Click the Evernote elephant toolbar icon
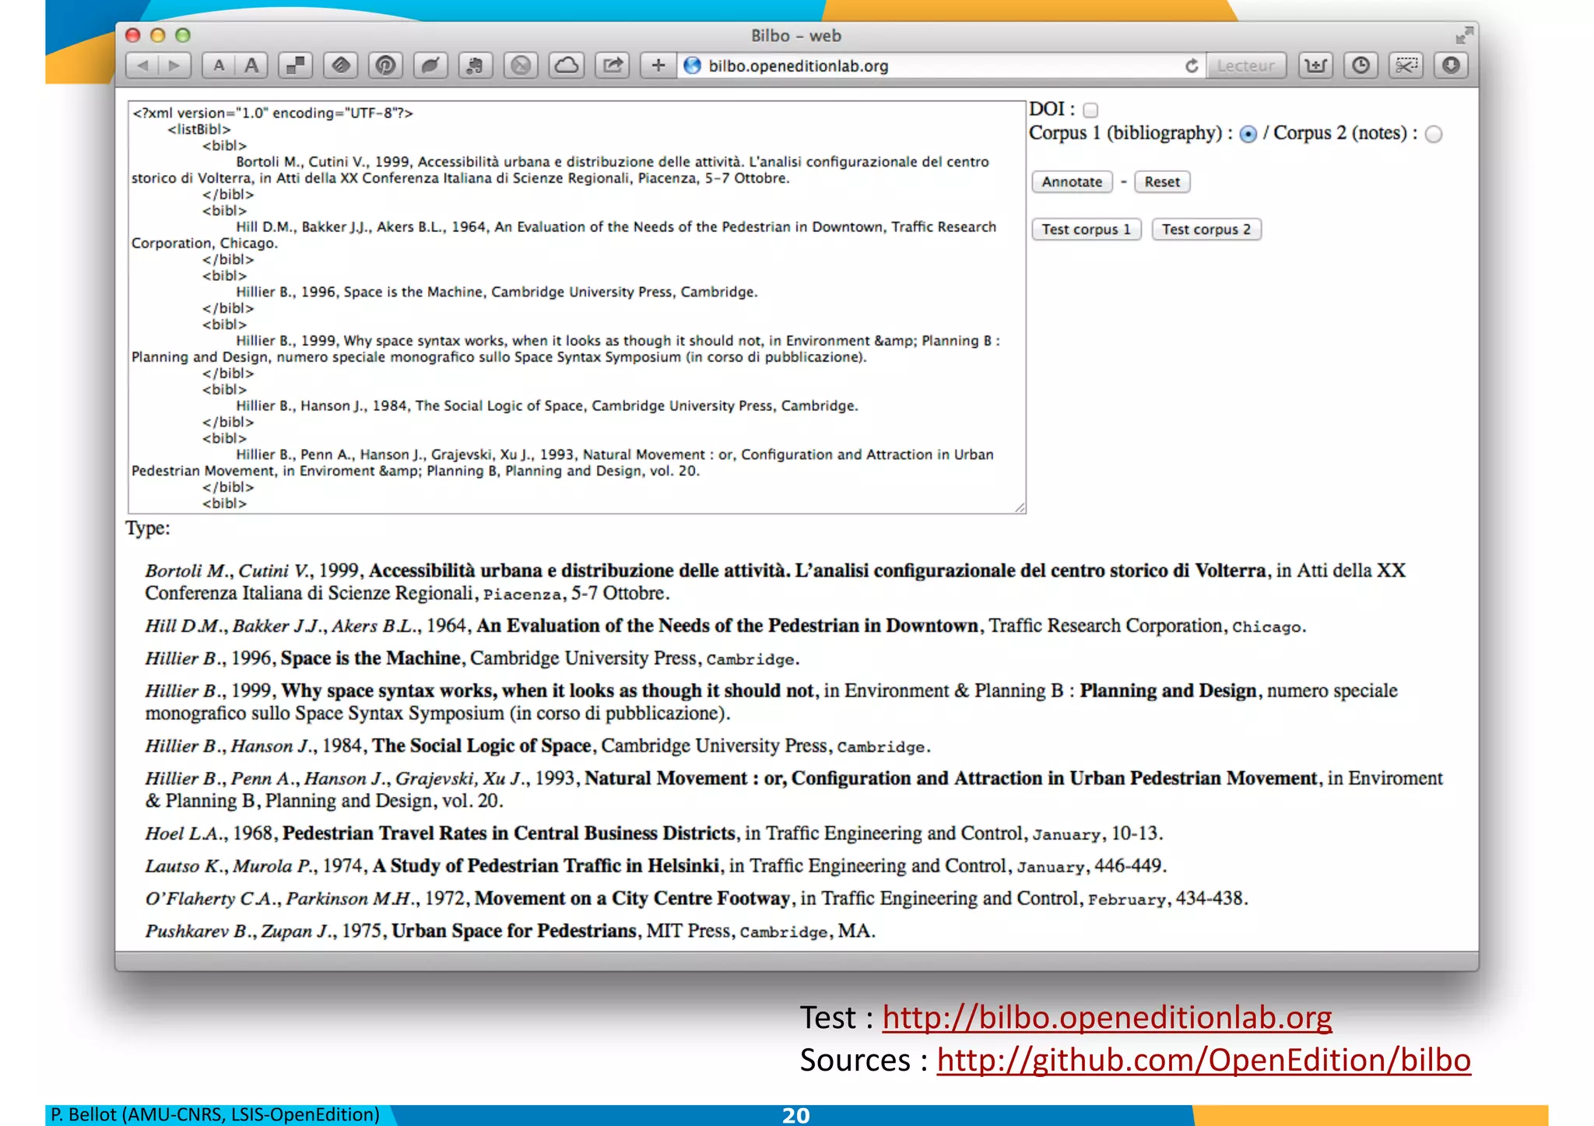Screen dimensions: 1594x1126 click(476, 66)
